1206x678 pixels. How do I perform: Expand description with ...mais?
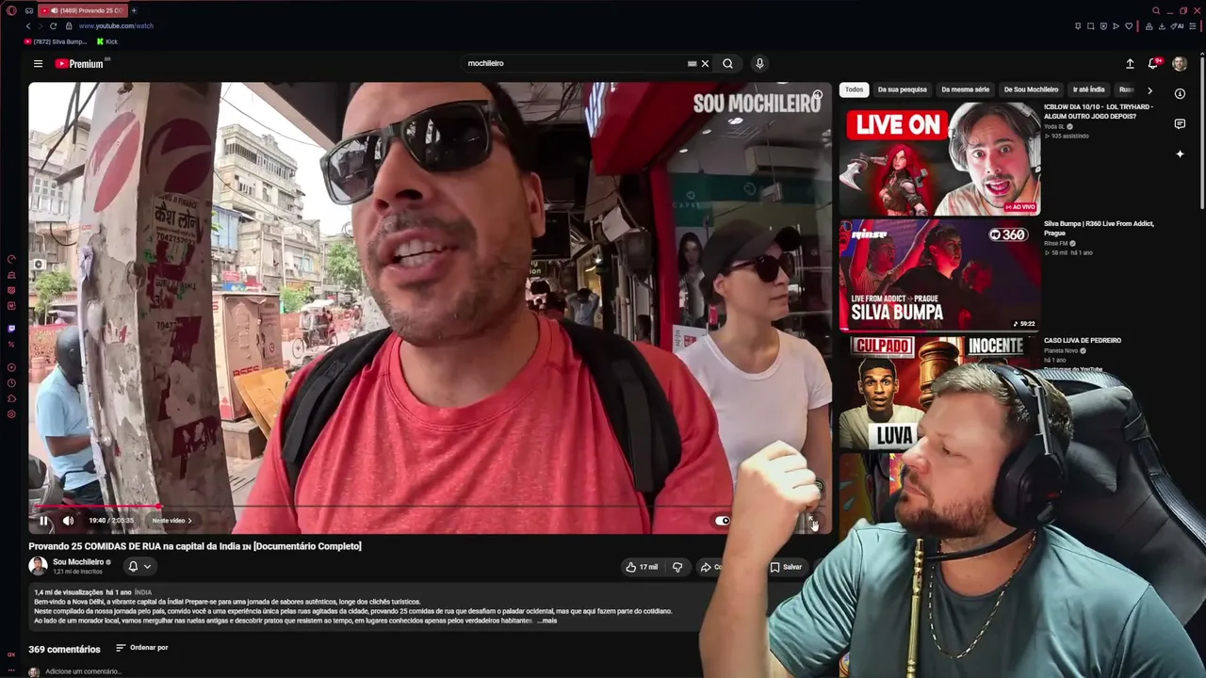547,621
